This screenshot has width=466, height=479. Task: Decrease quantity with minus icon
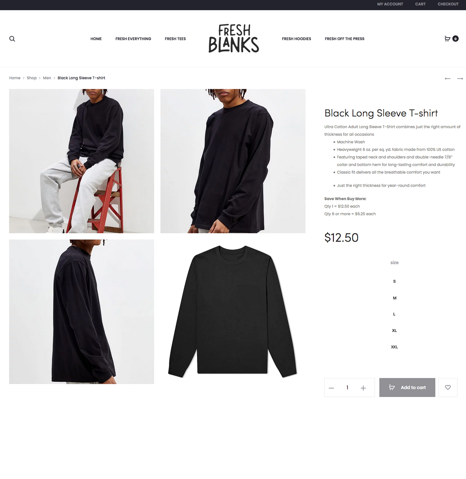331,388
